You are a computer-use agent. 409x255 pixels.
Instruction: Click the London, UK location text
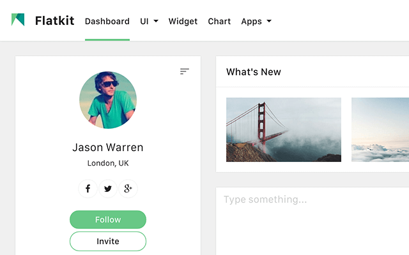coord(108,163)
